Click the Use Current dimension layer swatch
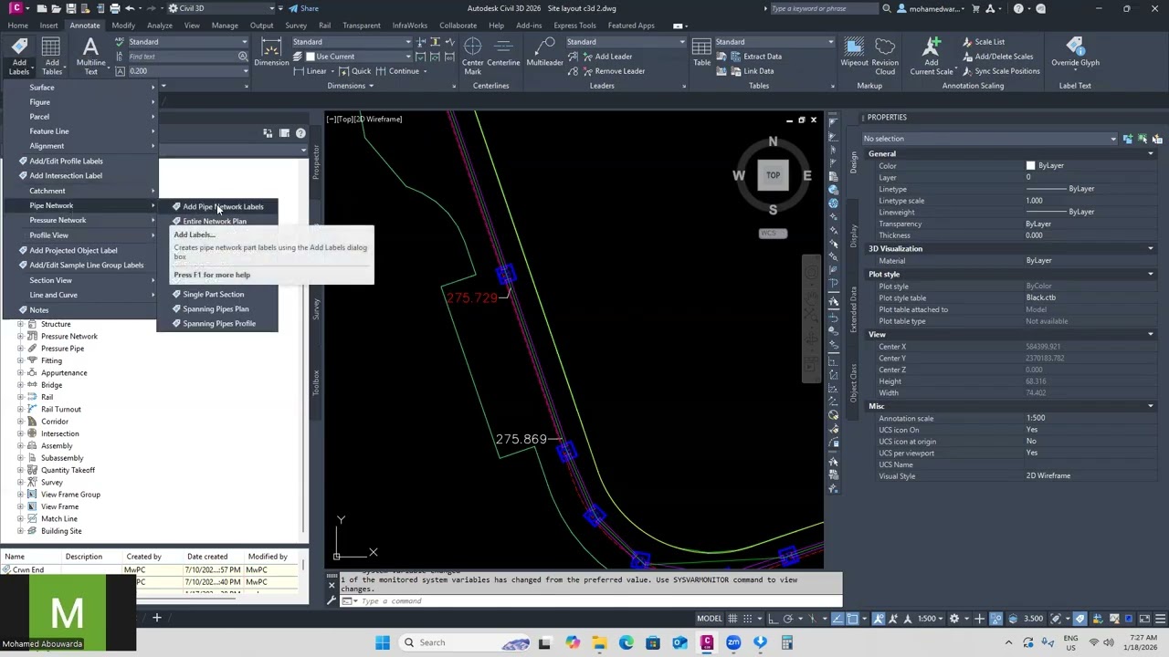This screenshot has height=657, width=1169. 311,57
